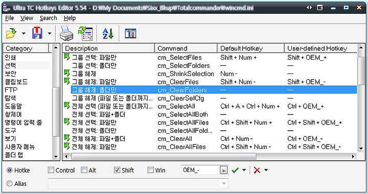Select the cm_ClearAllFiles row
Screen dimensions: 368x194
[x=210, y=147]
